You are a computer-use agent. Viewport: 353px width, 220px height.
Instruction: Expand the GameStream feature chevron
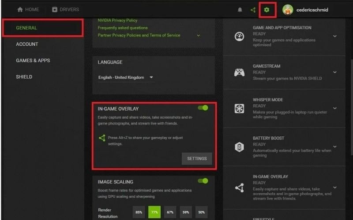(335, 72)
